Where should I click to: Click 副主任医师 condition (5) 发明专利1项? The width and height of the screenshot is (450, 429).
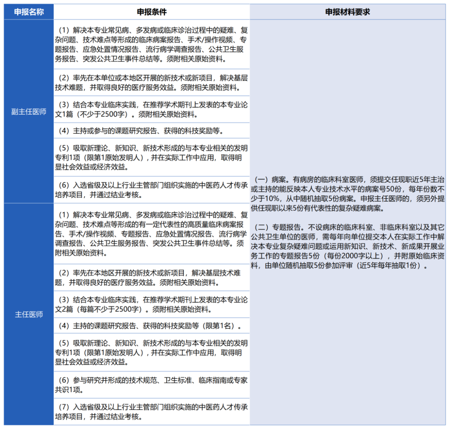coord(152,157)
